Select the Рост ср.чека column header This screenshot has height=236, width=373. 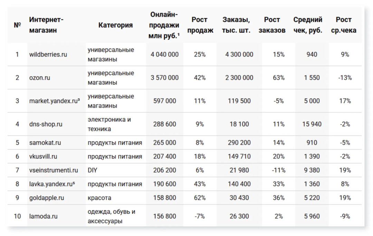pyautogui.click(x=344, y=25)
